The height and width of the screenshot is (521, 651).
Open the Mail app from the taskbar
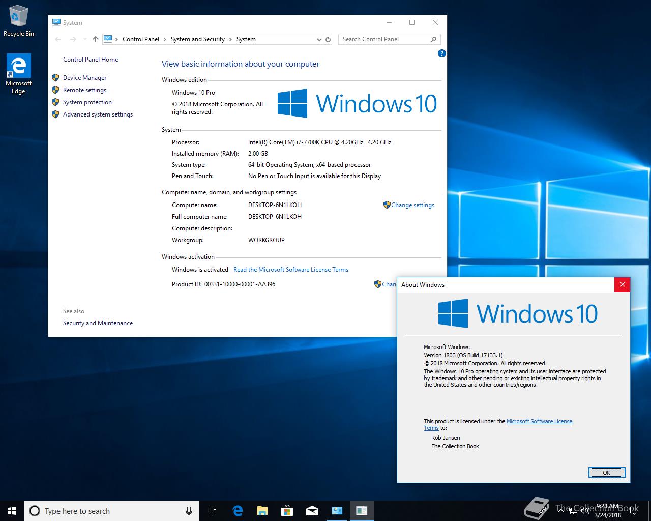click(x=312, y=511)
